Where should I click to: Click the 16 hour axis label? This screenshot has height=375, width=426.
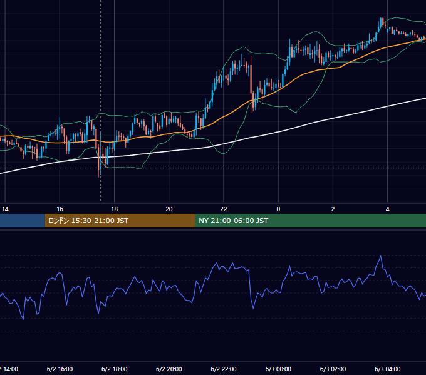pyautogui.click(x=60, y=209)
